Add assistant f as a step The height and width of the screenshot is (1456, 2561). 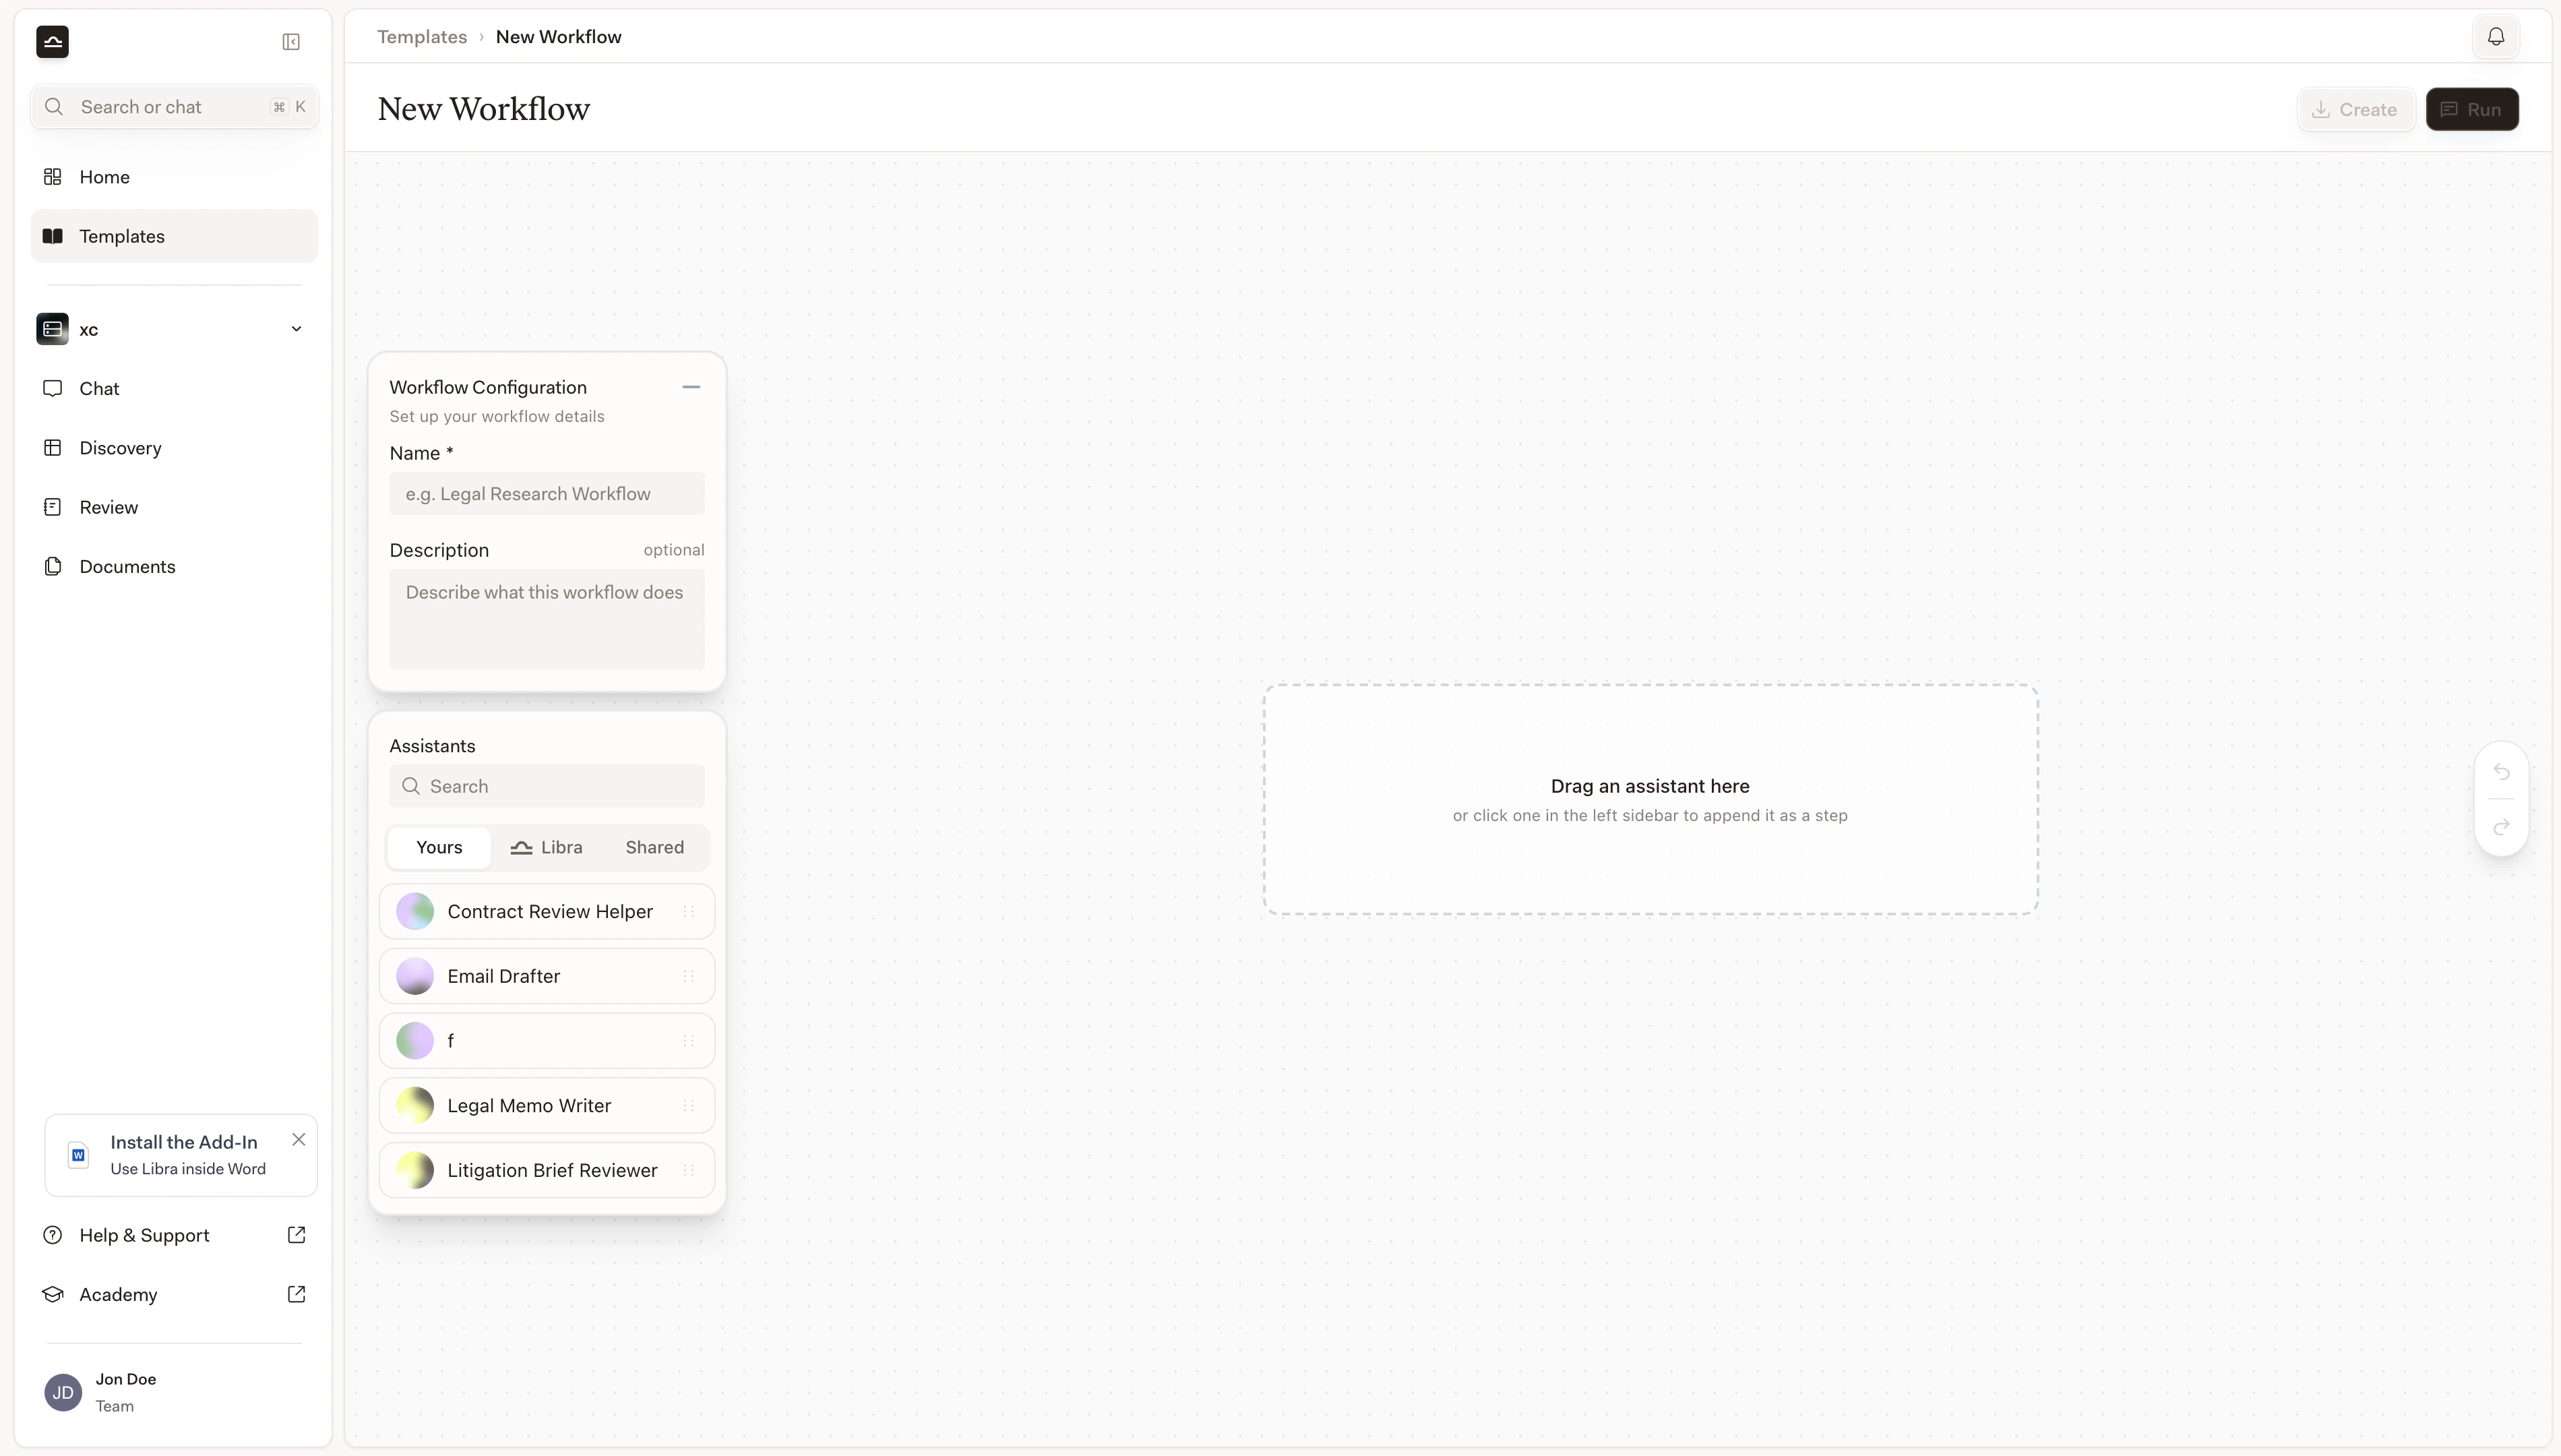(x=547, y=1041)
